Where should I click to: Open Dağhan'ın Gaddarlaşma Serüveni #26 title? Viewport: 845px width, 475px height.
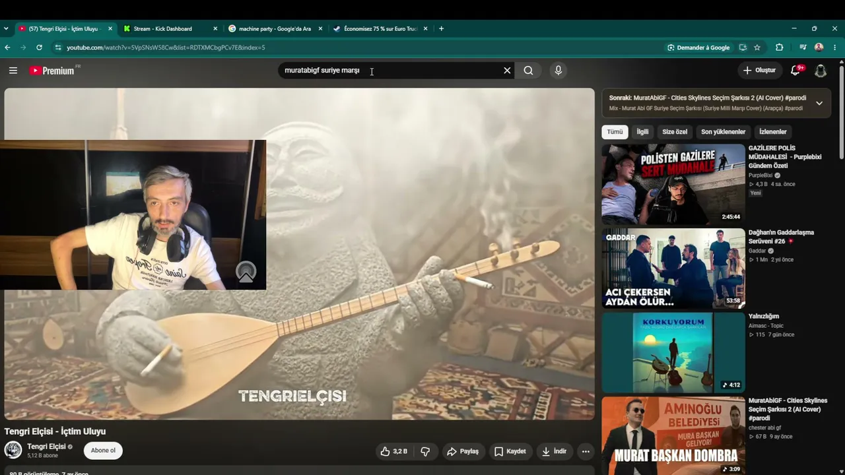pyautogui.click(x=781, y=237)
